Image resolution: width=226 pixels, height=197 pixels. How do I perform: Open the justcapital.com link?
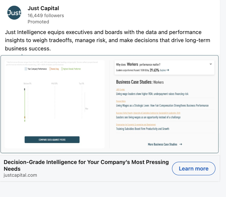(20, 175)
